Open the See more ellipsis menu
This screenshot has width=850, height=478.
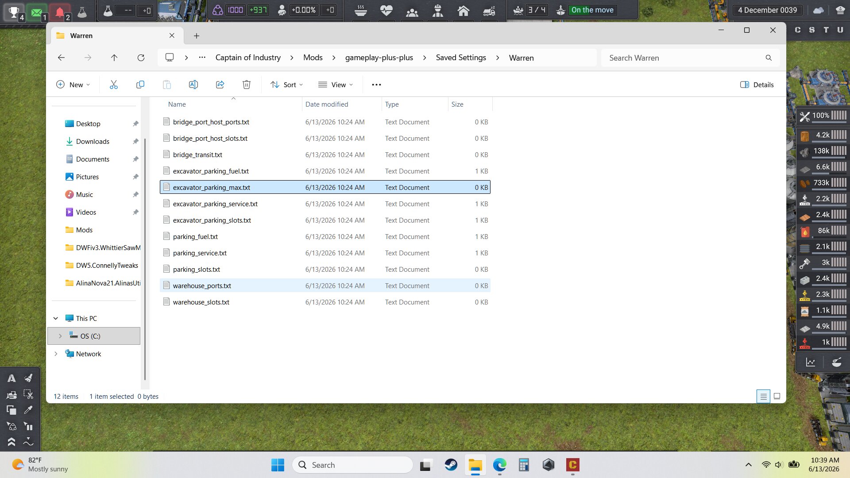coord(376,85)
